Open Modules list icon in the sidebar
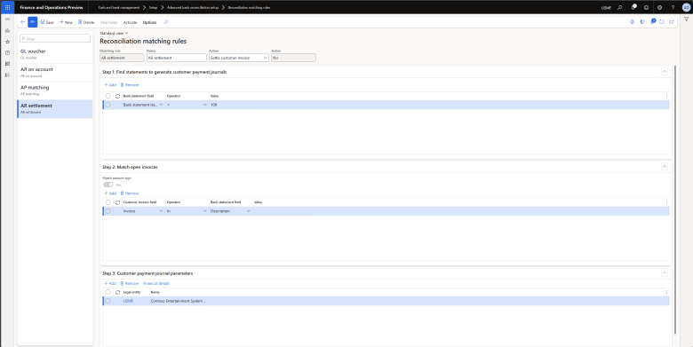This screenshot has height=347, width=693. coord(7,75)
